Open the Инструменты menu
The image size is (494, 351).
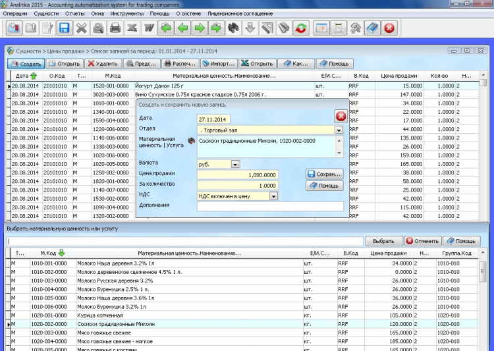coord(127,13)
